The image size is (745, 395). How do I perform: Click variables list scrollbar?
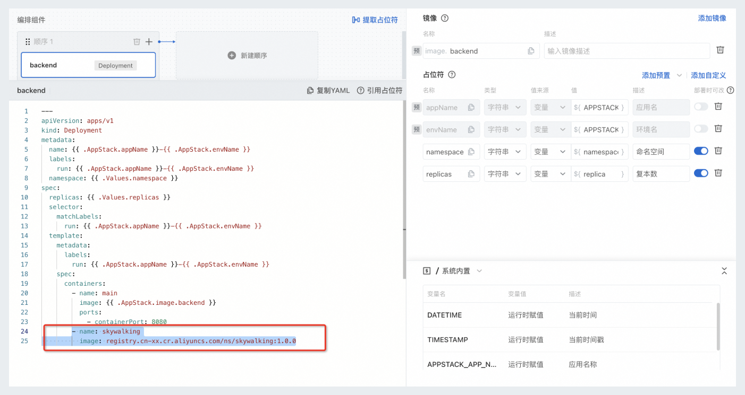point(718,326)
